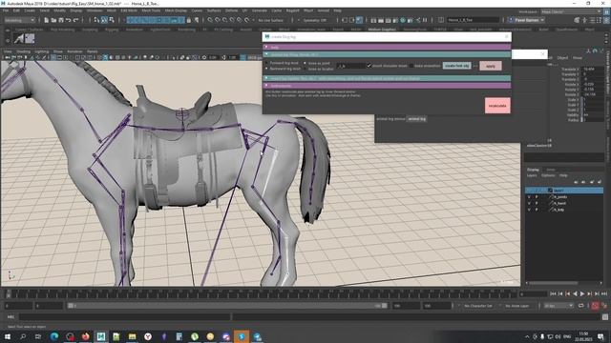
Task: Open Microsoft Edge from the taskbar
Action: (x=54, y=336)
